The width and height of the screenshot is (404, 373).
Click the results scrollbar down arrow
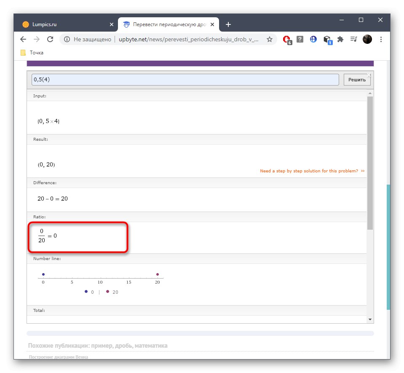[370, 319]
